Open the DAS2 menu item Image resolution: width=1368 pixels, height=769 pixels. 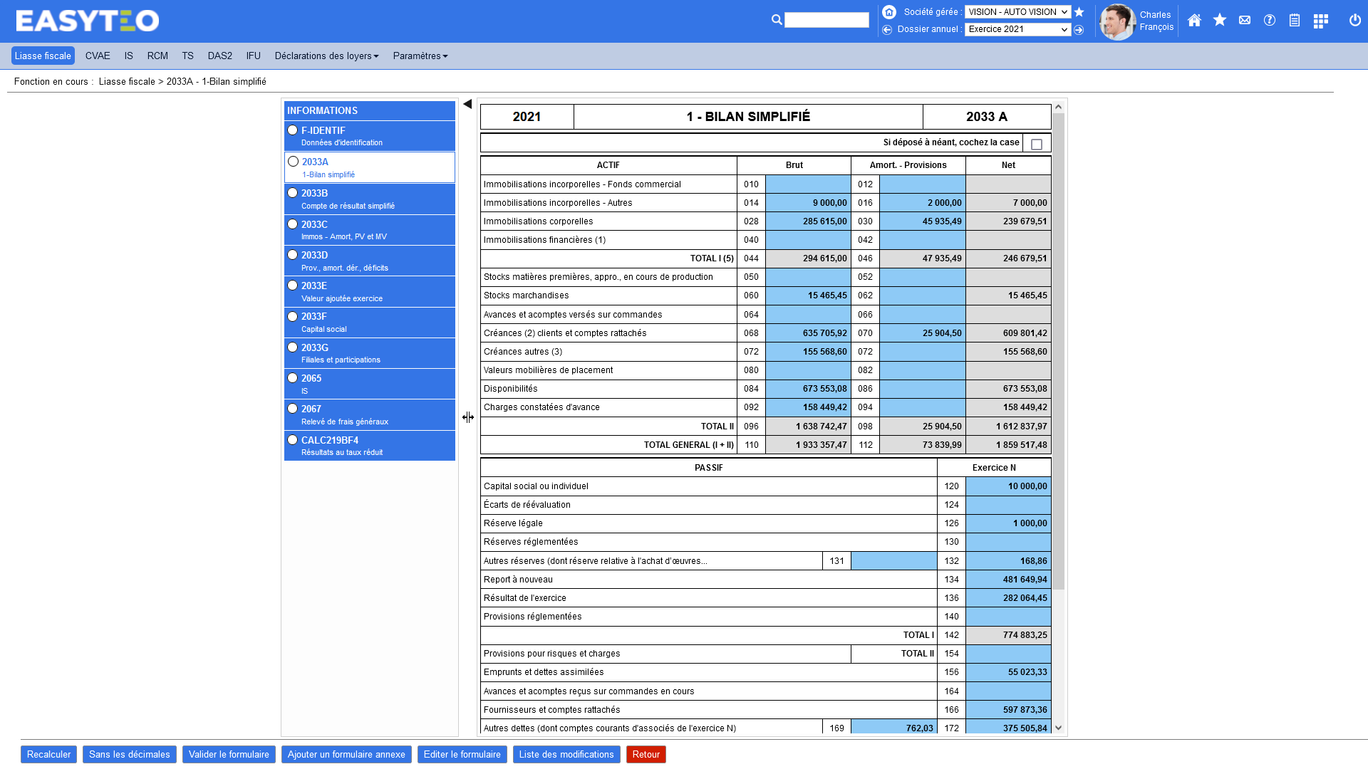click(x=219, y=56)
